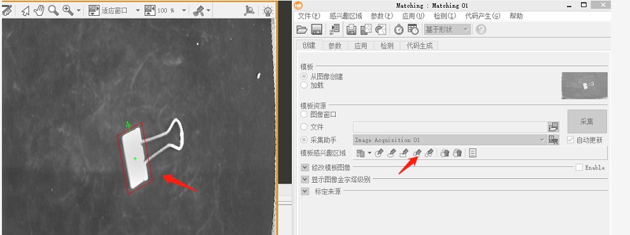Toggle the 自动更新 checkbox

[570, 140]
